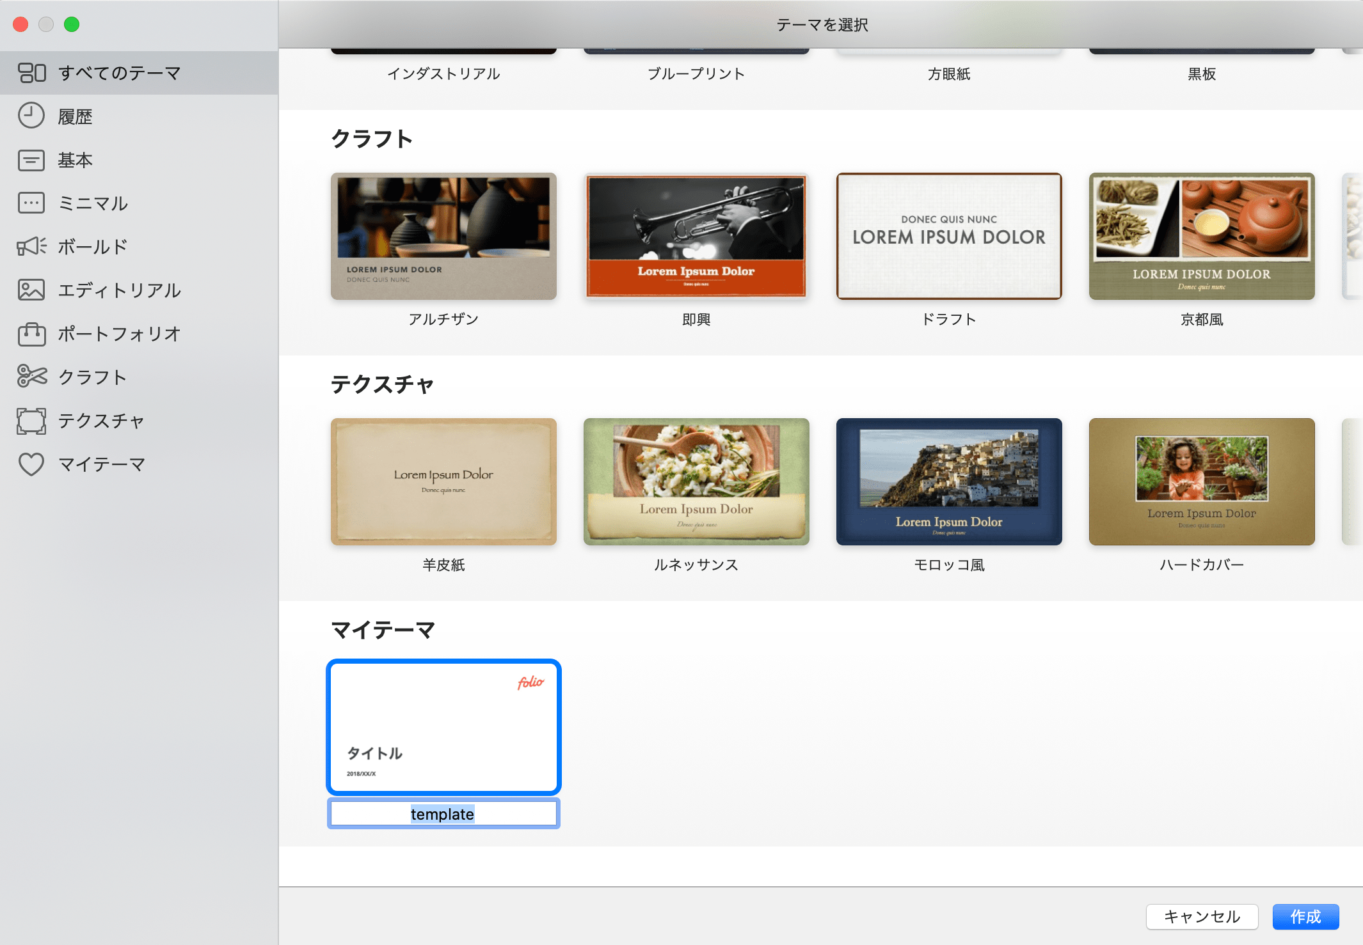
Task: Click the green zoom window button
Action: [x=72, y=24]
